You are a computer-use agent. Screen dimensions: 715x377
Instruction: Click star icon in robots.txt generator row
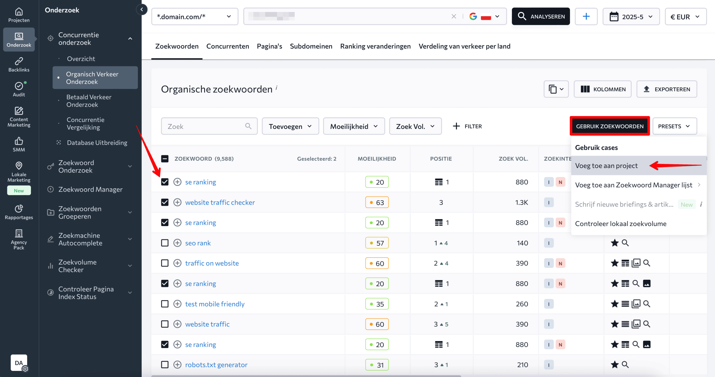click(615, 365)
